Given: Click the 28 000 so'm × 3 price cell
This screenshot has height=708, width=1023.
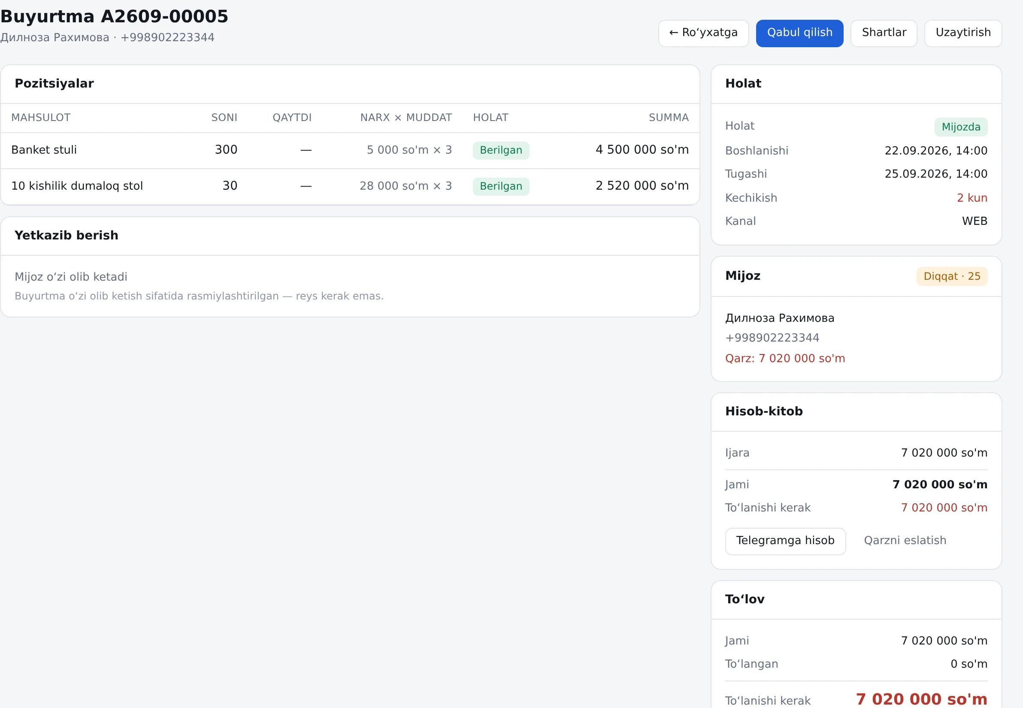Looking at the screenshot, I should click(x=406, y=186).
